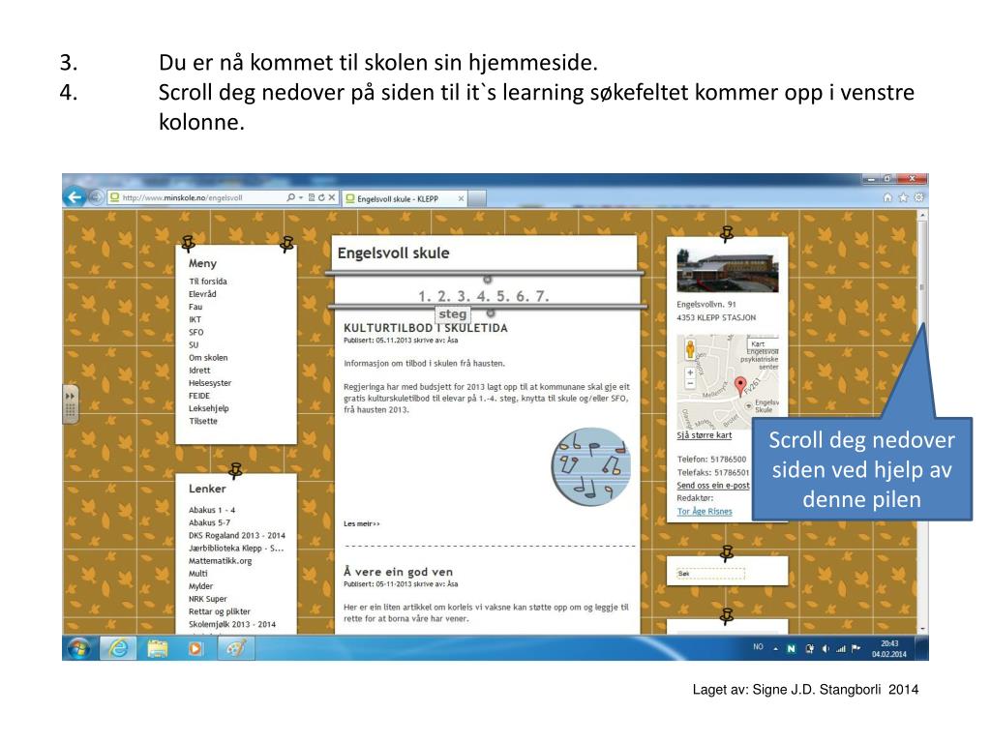Screen dimensions: 991x743
Task: Click the browser forward arrow button
Action: coord(96,197)
